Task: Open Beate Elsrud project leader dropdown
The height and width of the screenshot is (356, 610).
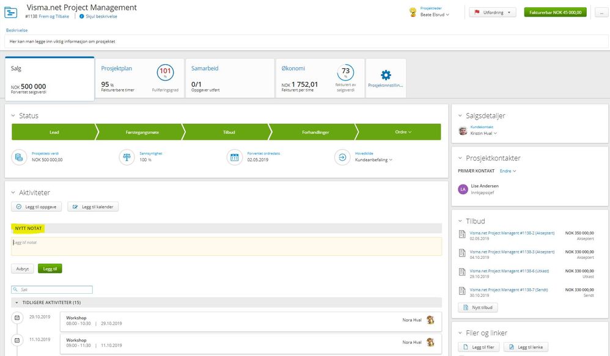Action: [435, 15]
